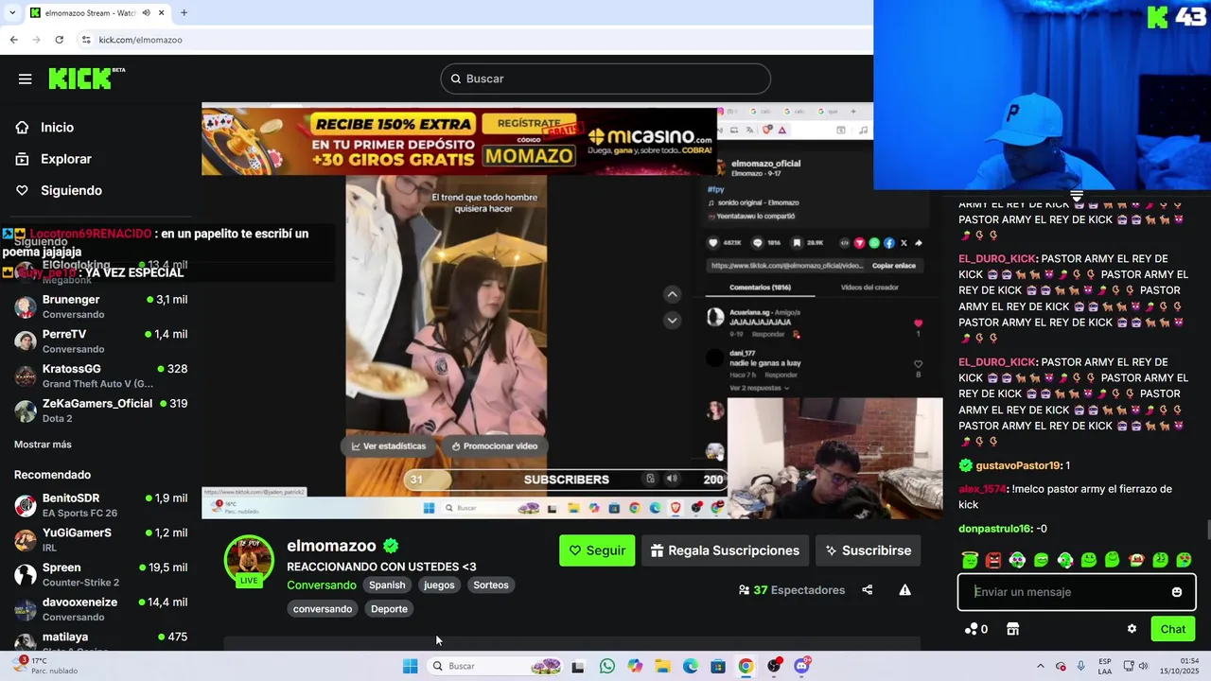Open the Conversando category link

(x=322, y=585)
